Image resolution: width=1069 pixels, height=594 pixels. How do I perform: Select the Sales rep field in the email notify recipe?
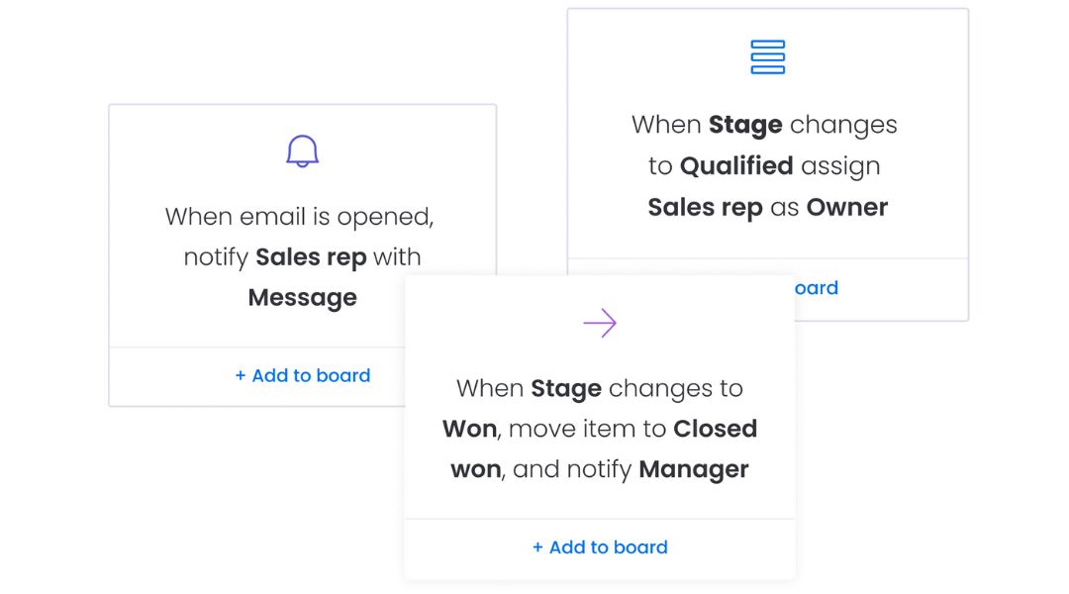click(311, 257)
